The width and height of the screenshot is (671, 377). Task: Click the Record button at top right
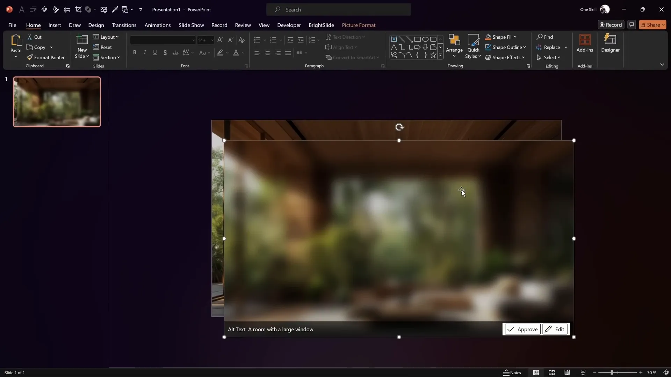coord(611,25)
